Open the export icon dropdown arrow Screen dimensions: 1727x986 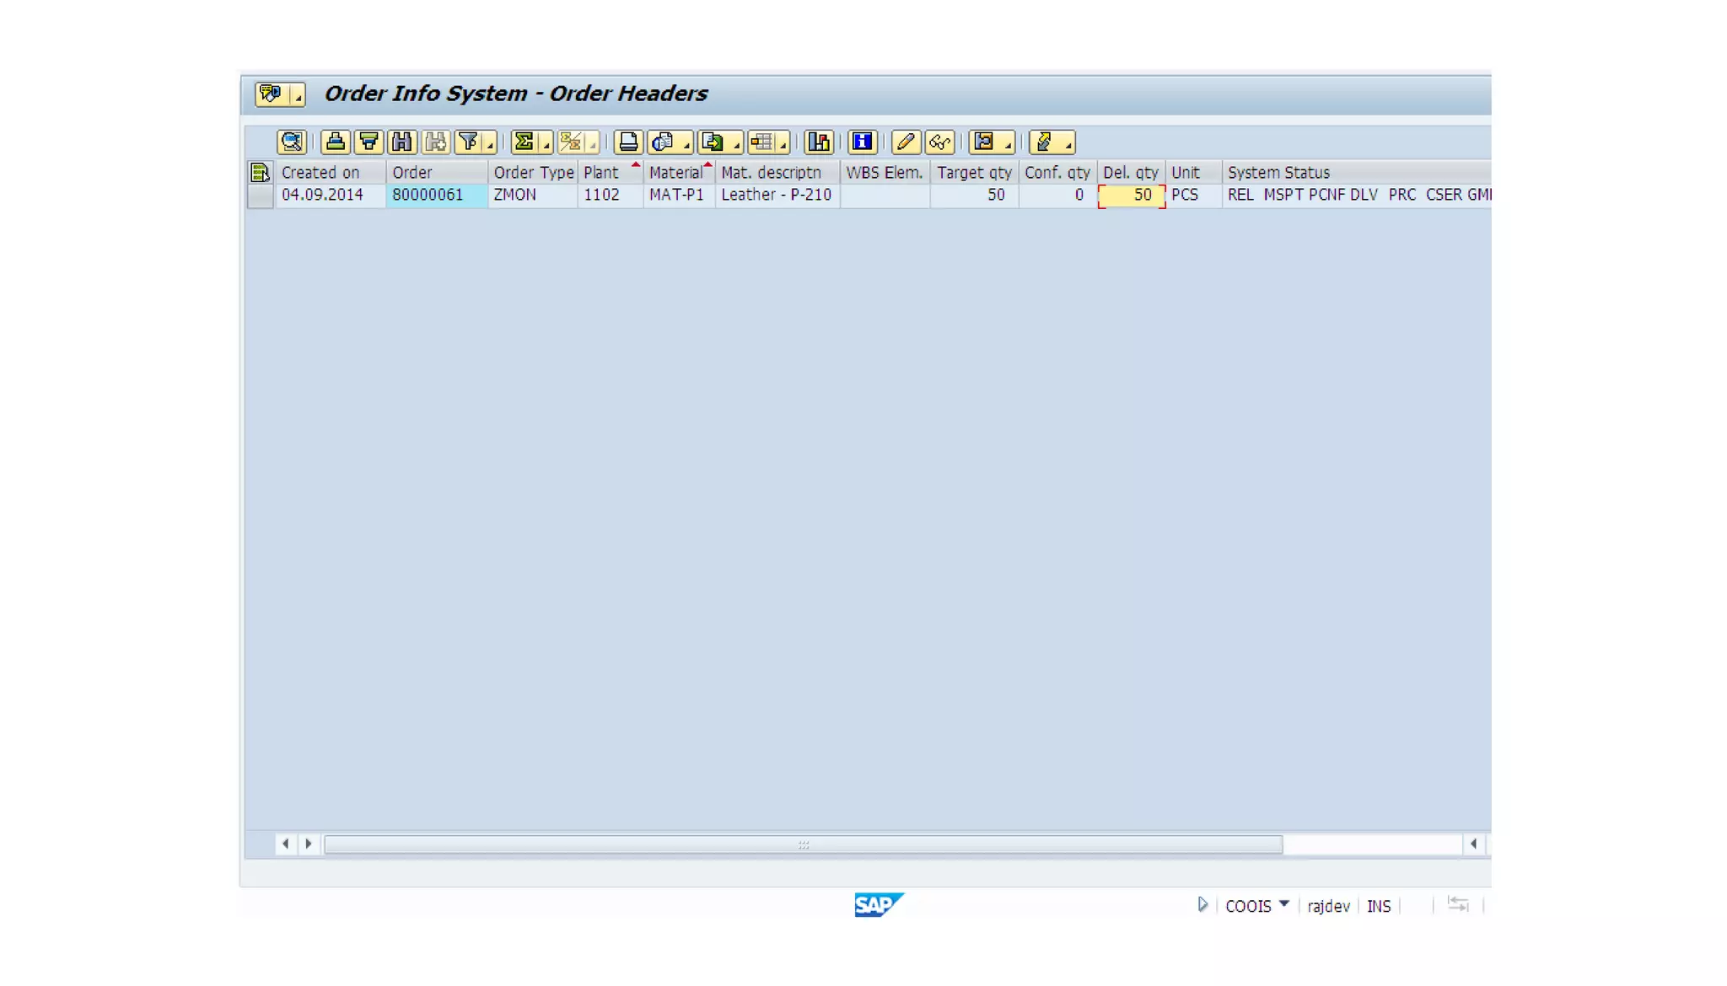[x=736, y=147]
